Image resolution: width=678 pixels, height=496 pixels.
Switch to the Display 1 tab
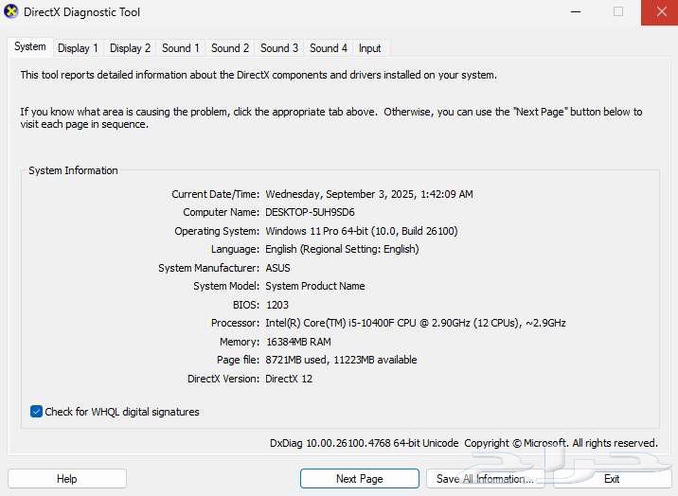78,48
